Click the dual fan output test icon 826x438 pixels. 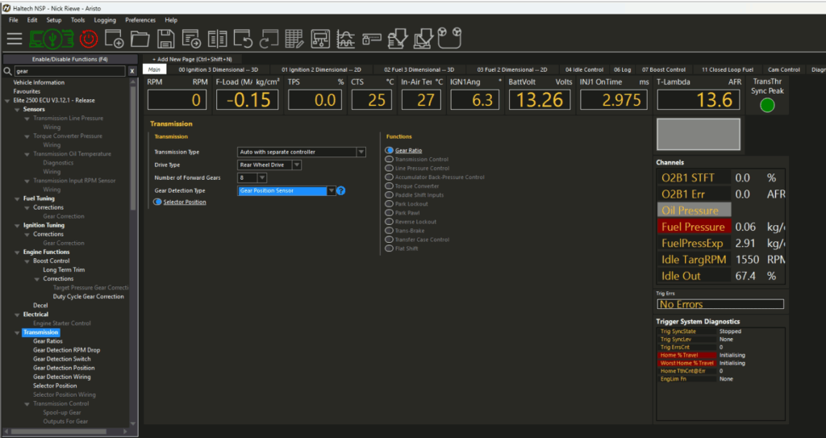(450, 38)
